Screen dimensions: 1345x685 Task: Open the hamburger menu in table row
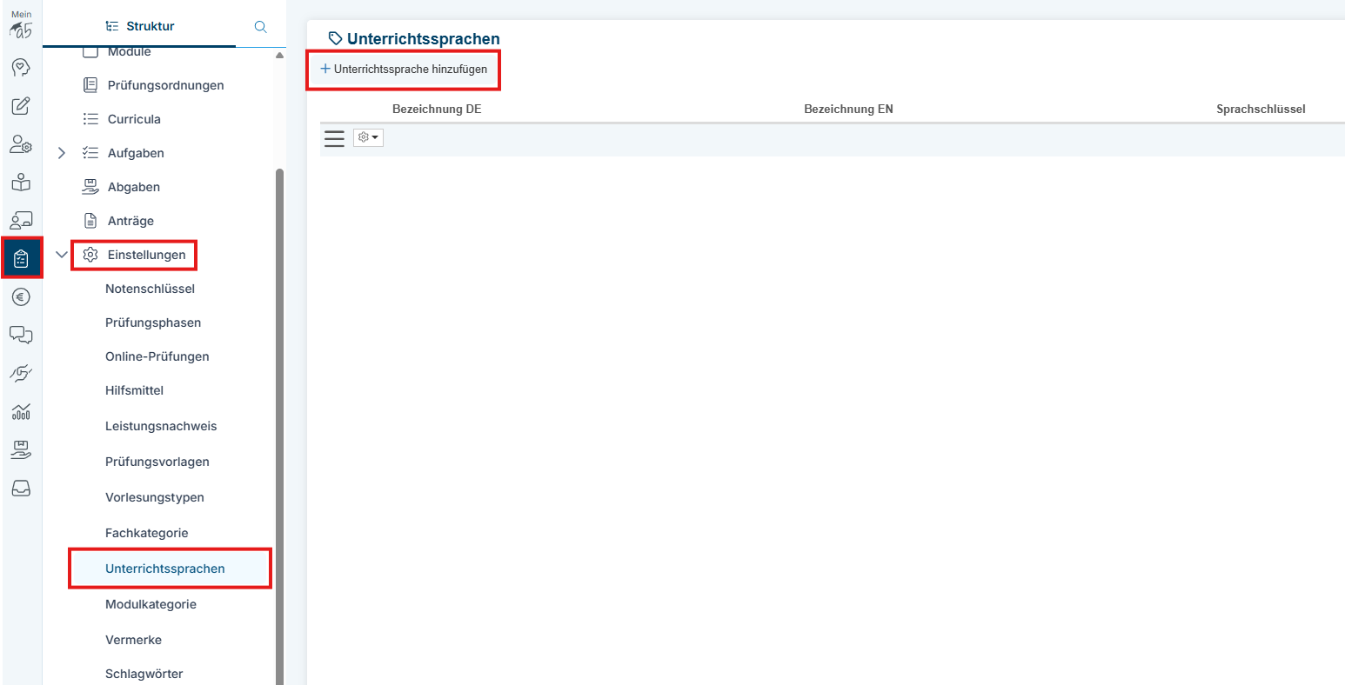(334, 138)
